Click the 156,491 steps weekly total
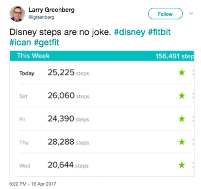Viewport: 201px width, 189px height. [174, 56]
